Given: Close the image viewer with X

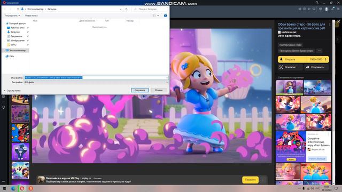Looking at the screenshot, I should click(338, 21).
